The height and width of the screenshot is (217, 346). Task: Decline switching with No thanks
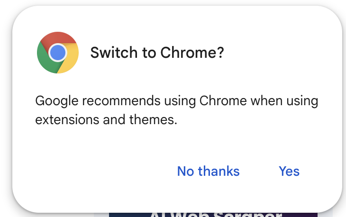(208, 171)
